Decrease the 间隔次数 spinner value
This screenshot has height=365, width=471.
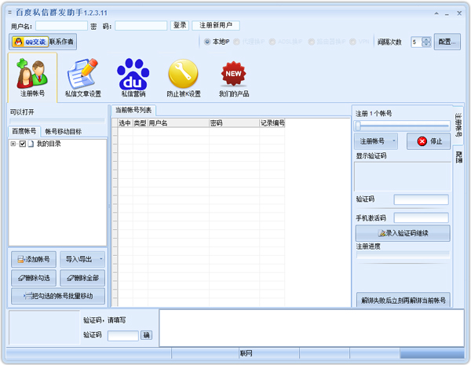click(426, 44)
